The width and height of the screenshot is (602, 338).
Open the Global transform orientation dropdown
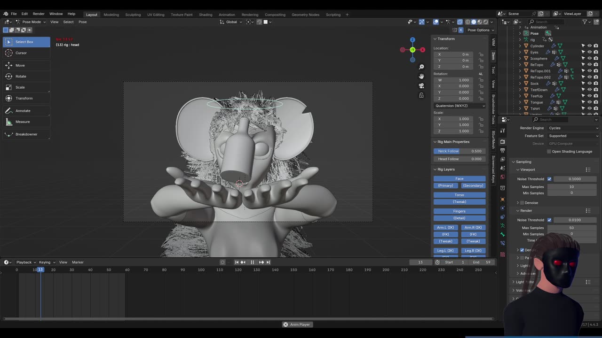pos(231,22)
